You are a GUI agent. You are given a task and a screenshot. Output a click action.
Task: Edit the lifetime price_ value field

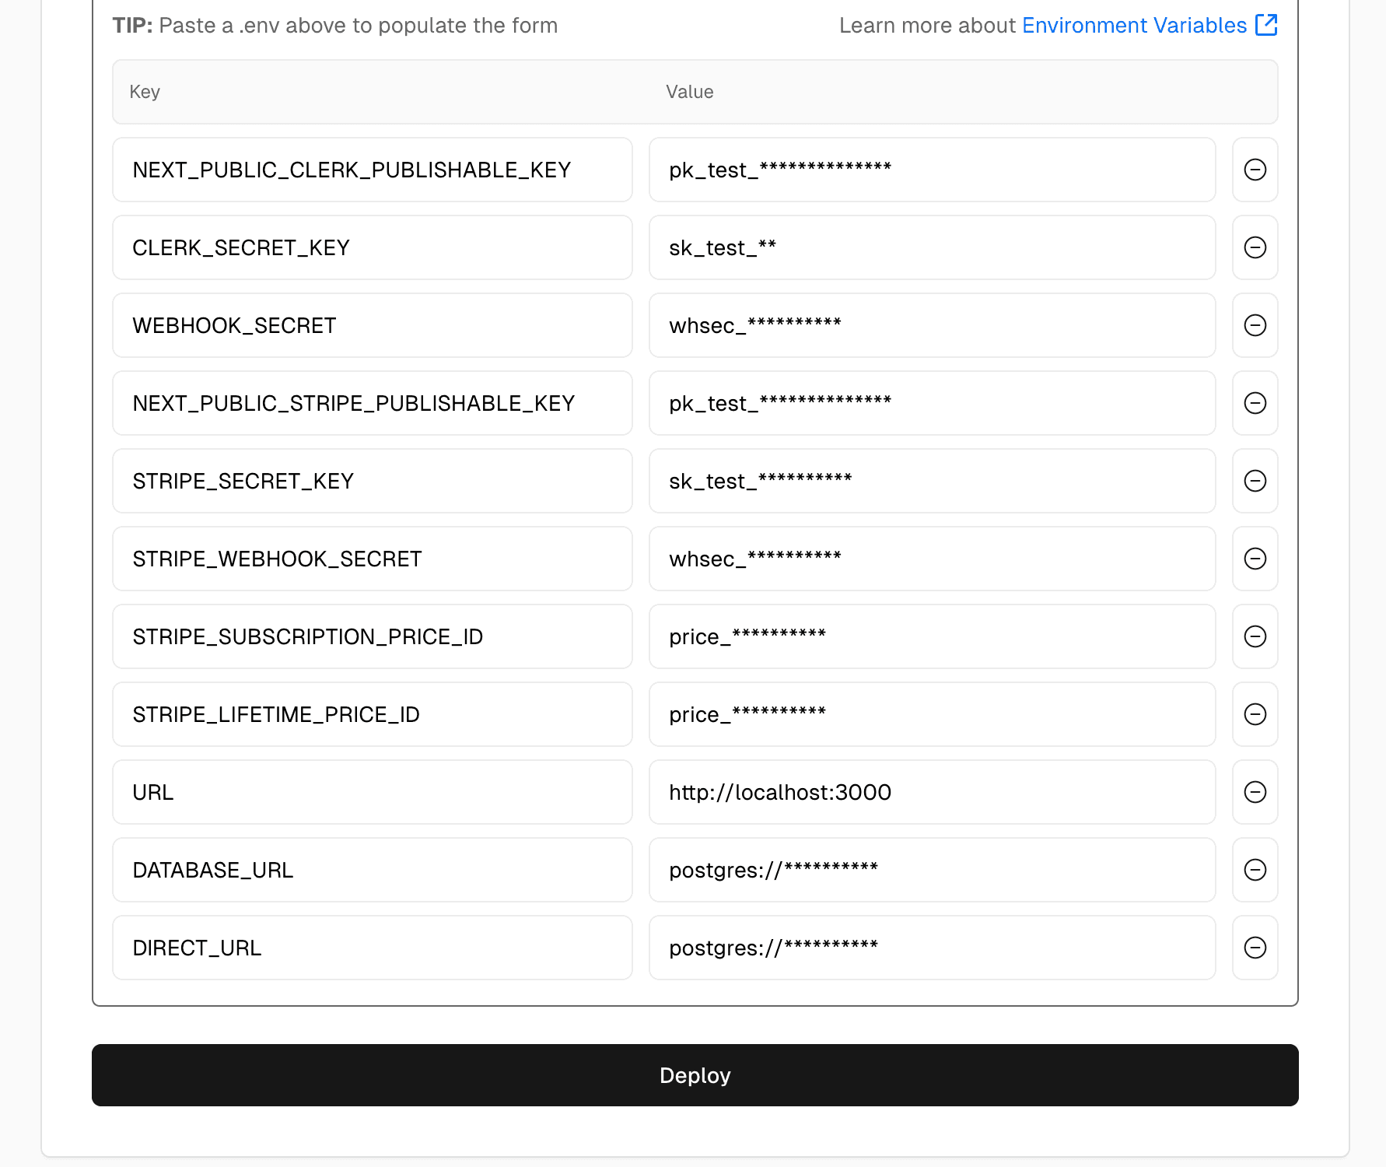tap(932, 714)
